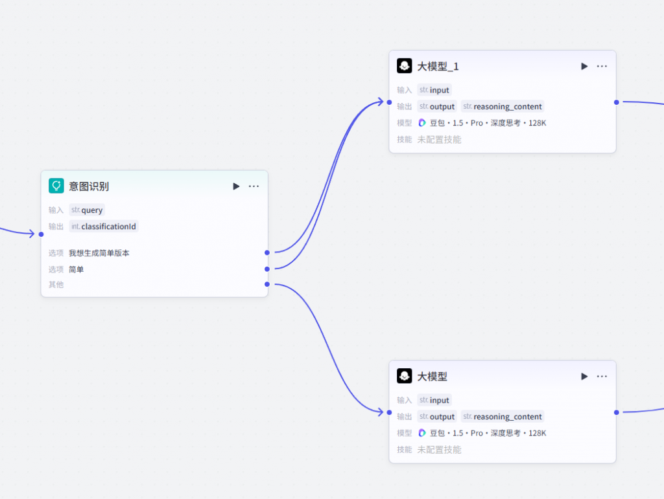Image resolution: width=664 pixels, height=499 pixels.
Task: Run the 意图识别 node with play icon
Action: tap(236, 186)
